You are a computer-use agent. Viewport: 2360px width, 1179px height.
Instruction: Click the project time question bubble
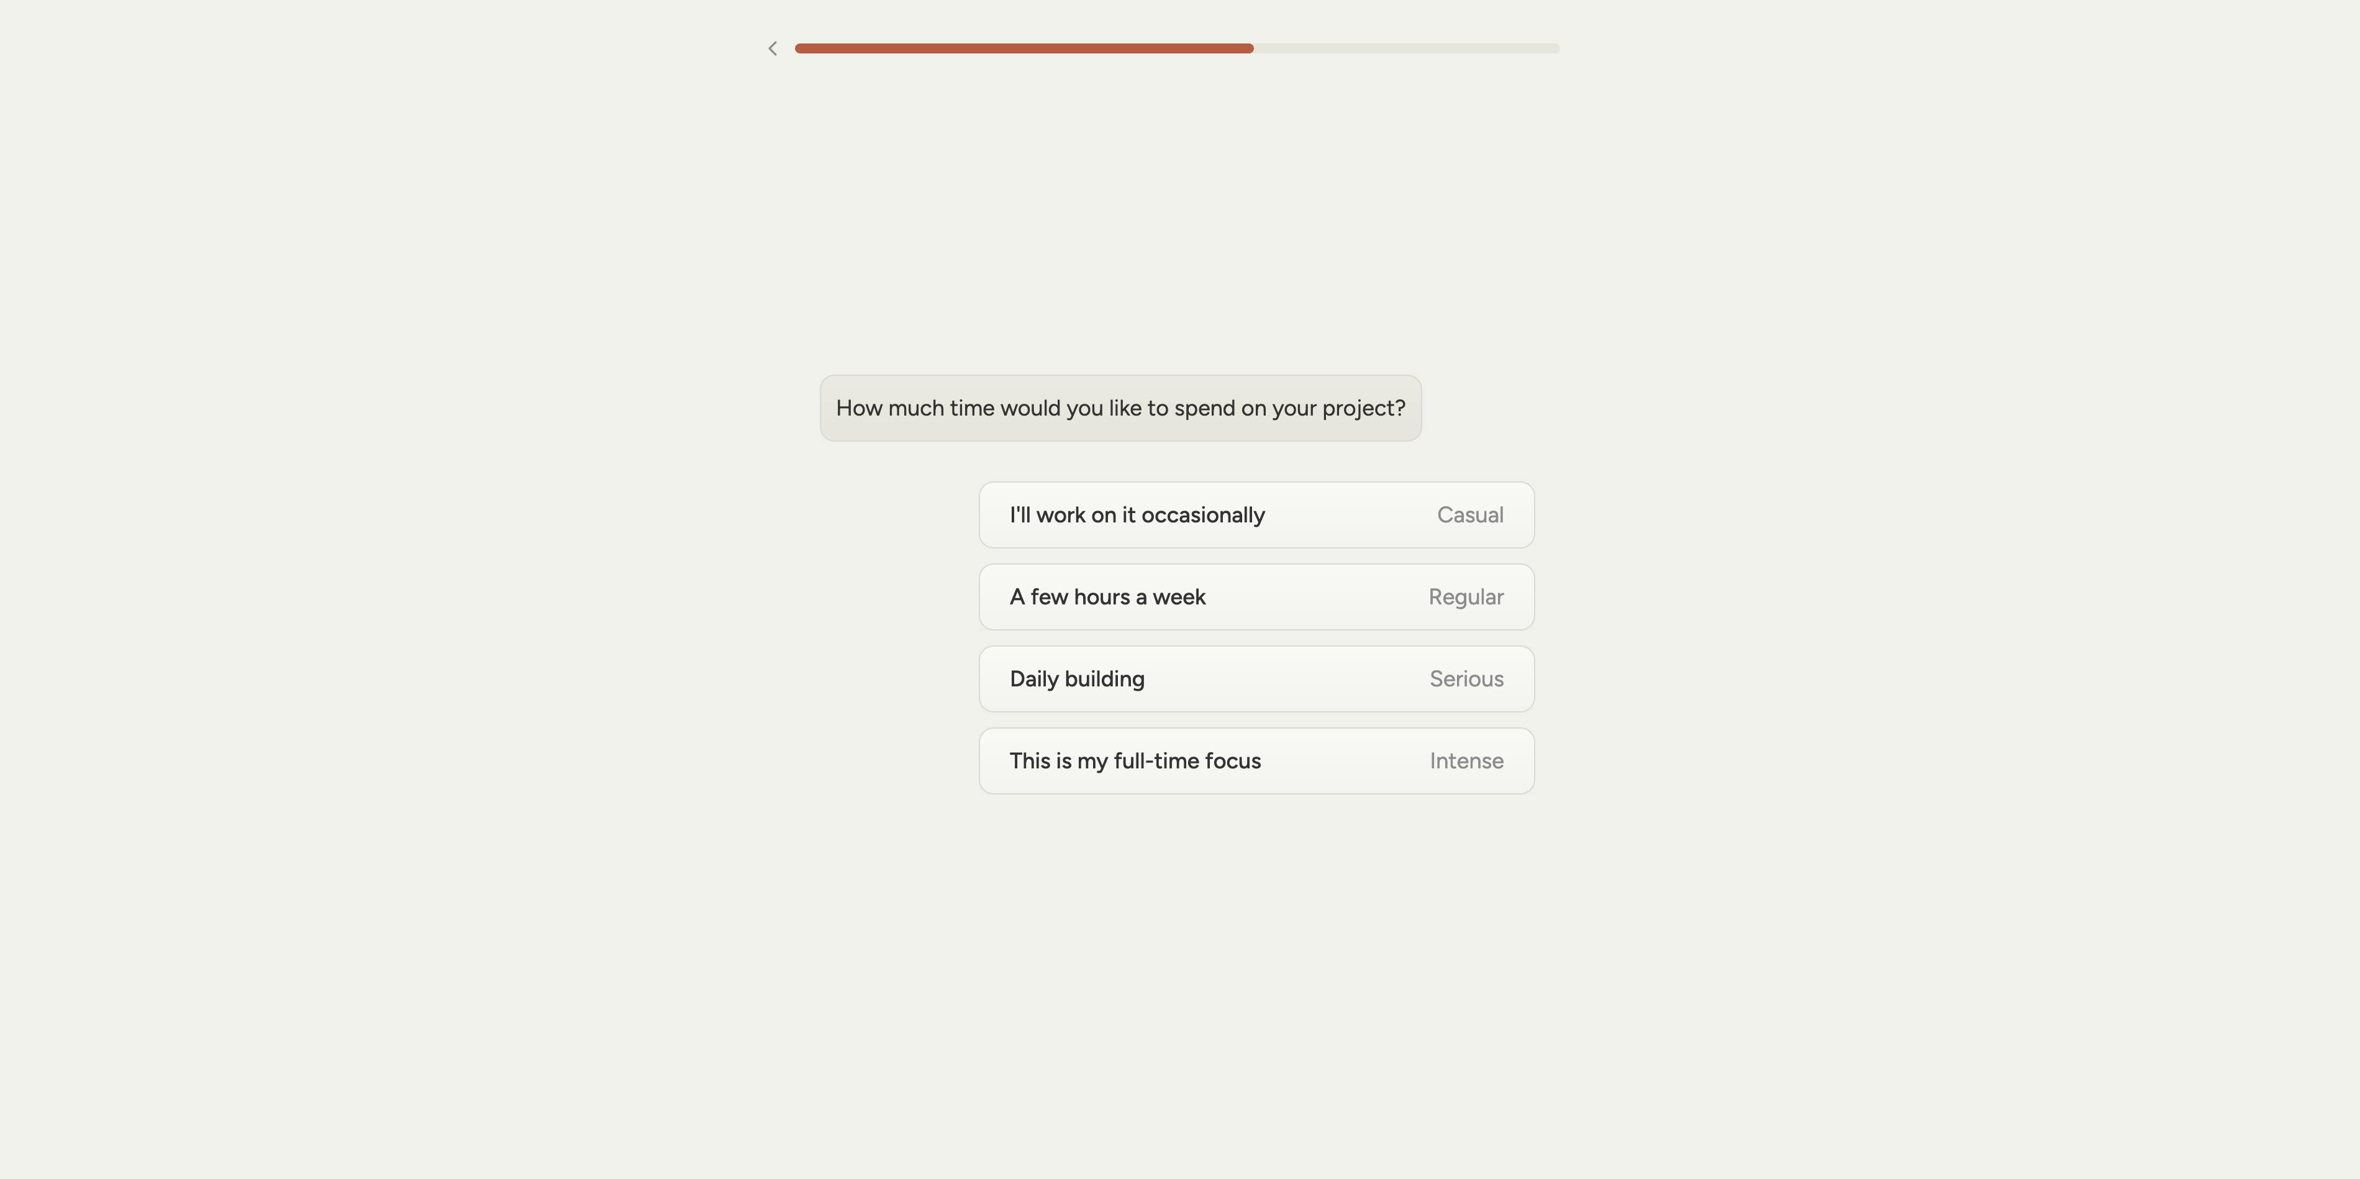click(1120, 409)
